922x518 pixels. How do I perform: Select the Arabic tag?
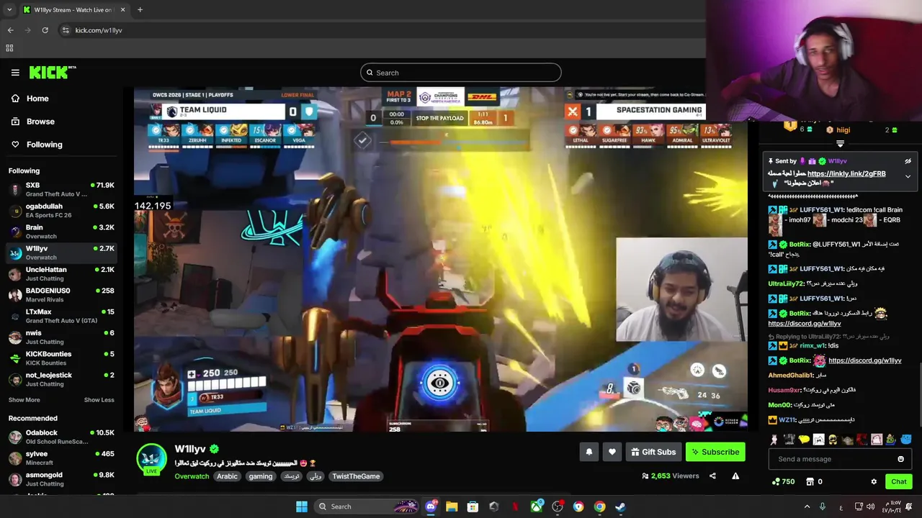tap(227, 476)
